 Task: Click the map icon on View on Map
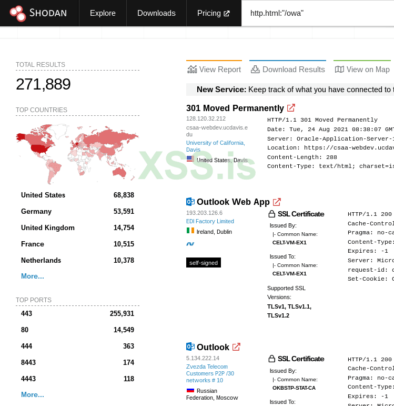tap(339, 70)
